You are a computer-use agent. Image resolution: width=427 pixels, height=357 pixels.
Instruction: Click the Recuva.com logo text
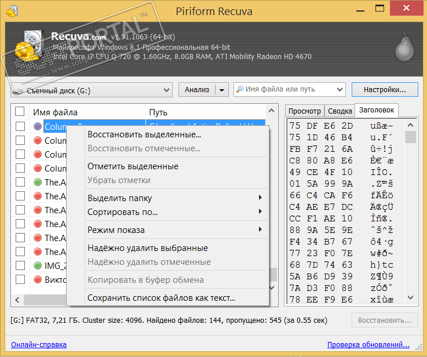tap(78, 37)
